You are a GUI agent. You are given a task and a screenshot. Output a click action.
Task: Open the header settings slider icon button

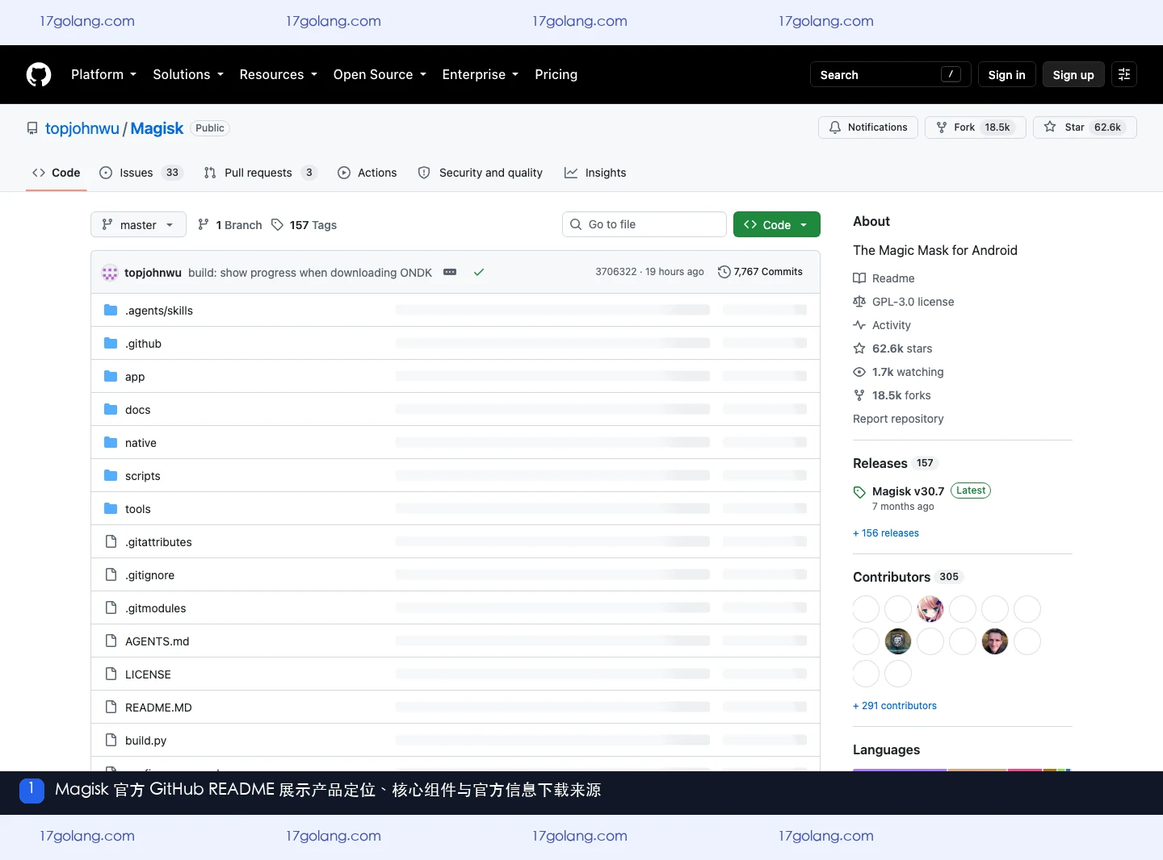pos(1124,74)
